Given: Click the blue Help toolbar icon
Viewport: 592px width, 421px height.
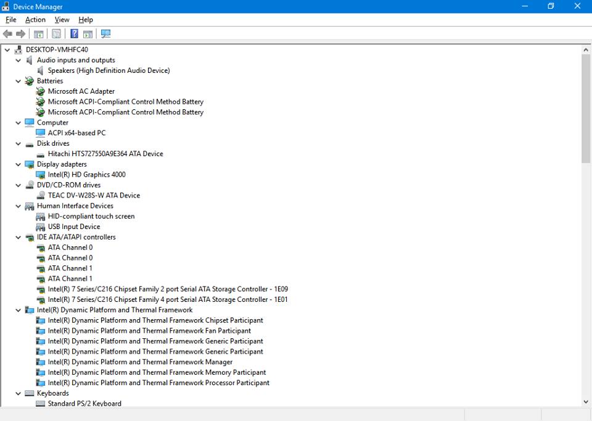Looking at the screenshot, I should click(75, 33).
